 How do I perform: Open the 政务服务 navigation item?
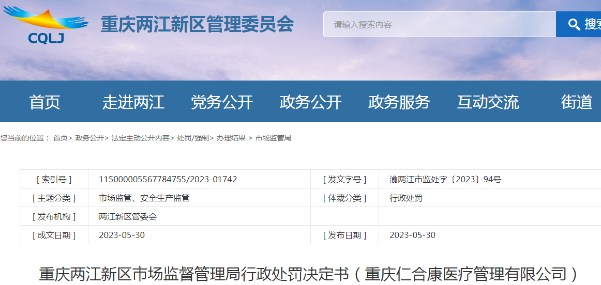399,102
